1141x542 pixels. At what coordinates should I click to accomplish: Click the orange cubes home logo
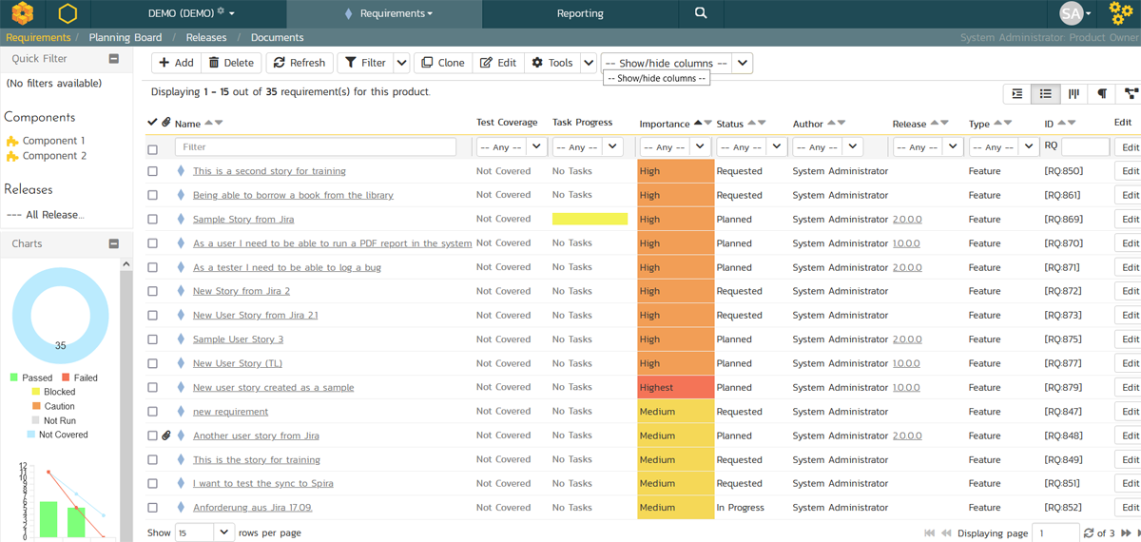[23, 13]
